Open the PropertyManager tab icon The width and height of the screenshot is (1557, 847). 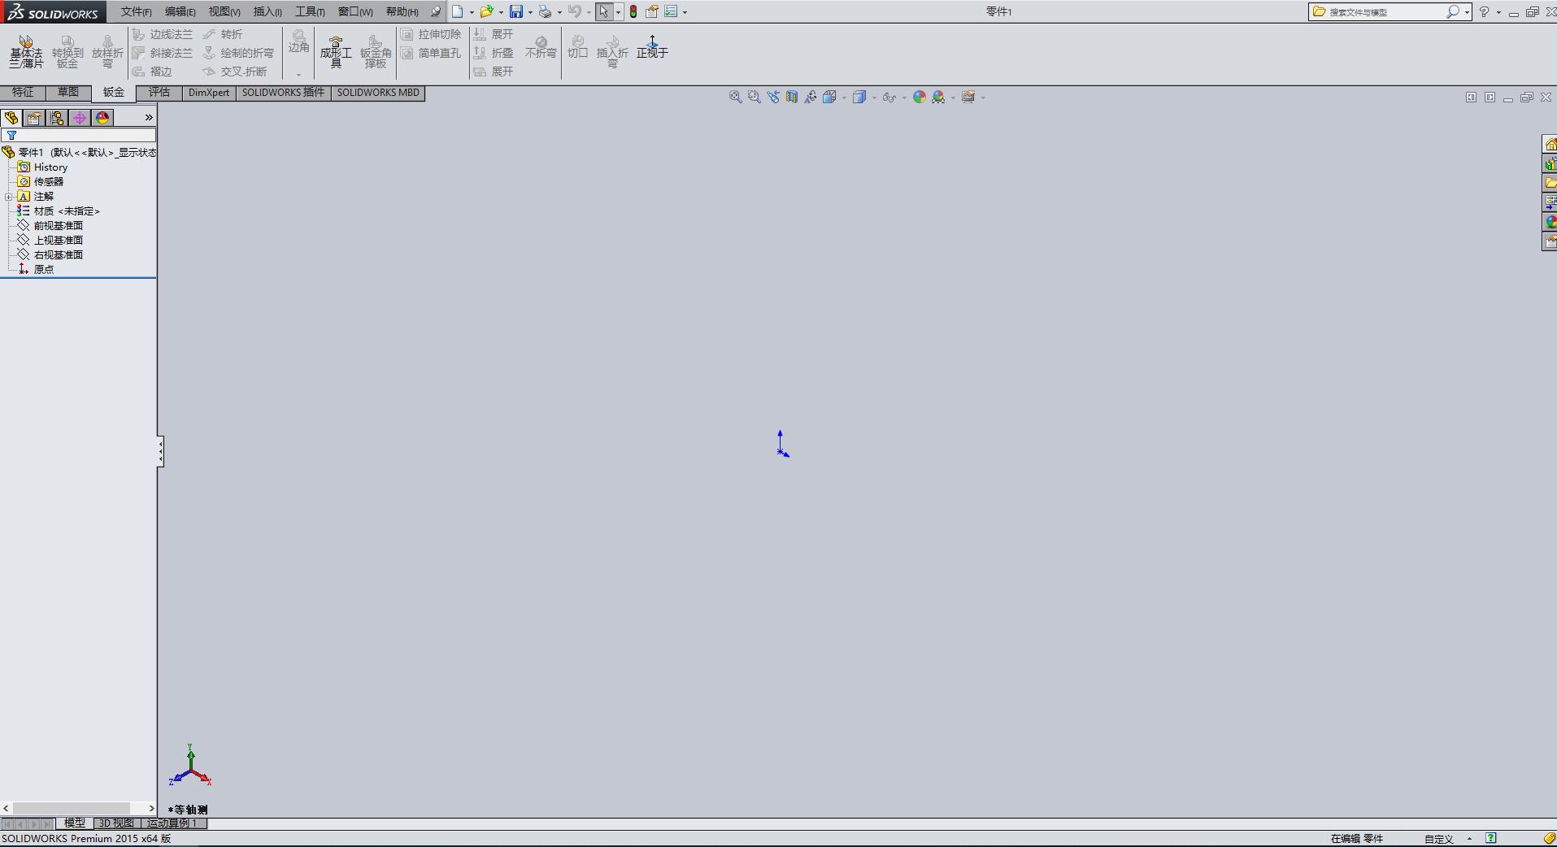pyautogui.click(x=34, y=118)
